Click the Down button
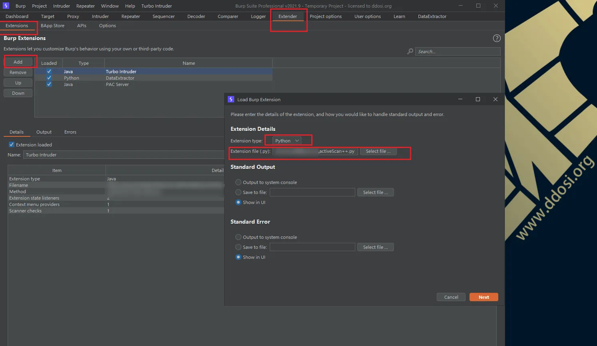This screenshot has height=346, width=597. point(18,93)
